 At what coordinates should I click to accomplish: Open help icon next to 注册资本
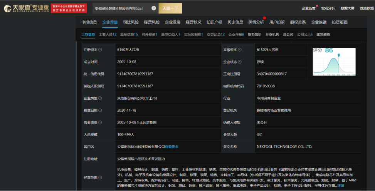pyautogui.click(x=100, y=50)
